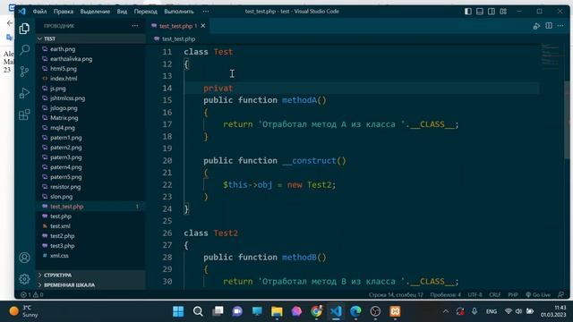Open the Выделение menu
This screenshot has height=322, width=573.
coord(95,12)
